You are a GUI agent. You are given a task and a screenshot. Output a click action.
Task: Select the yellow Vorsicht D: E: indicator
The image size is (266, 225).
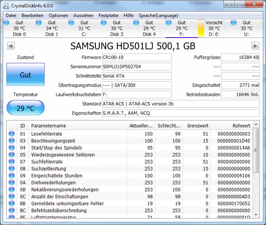tap(201, 28)
